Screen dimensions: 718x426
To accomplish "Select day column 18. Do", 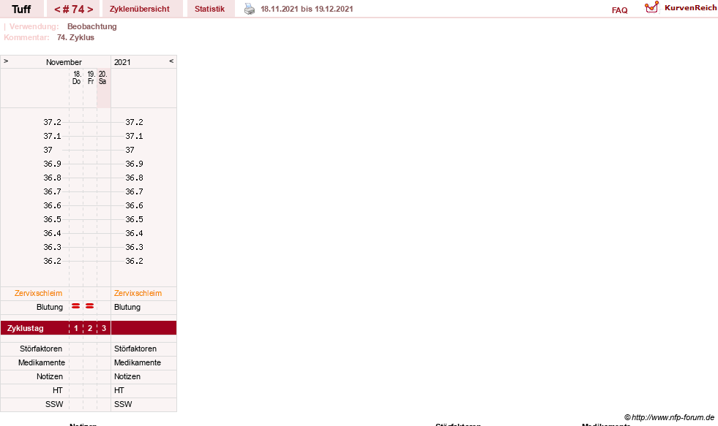I will click(76, 77).
